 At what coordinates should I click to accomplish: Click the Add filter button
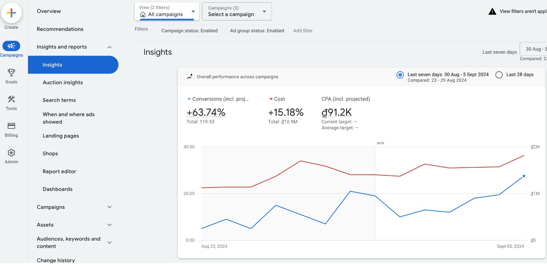pos(303,31)
